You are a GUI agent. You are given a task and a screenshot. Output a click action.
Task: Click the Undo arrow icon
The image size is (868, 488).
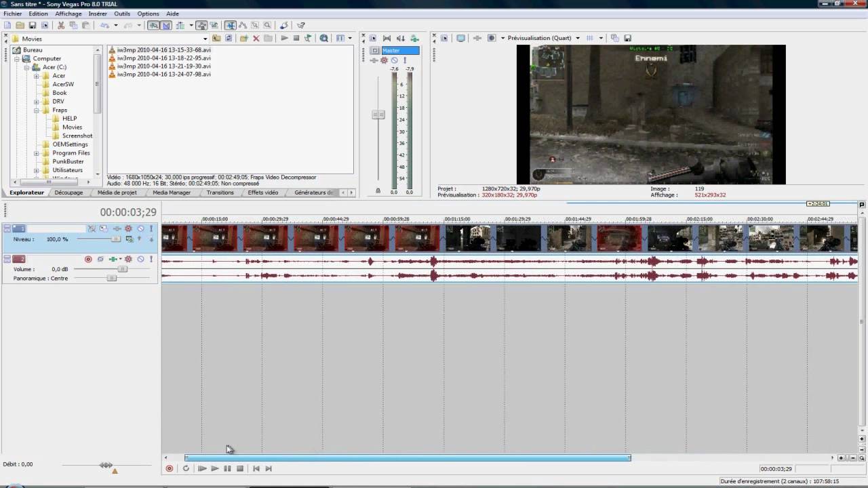click(x=105, y=25)
